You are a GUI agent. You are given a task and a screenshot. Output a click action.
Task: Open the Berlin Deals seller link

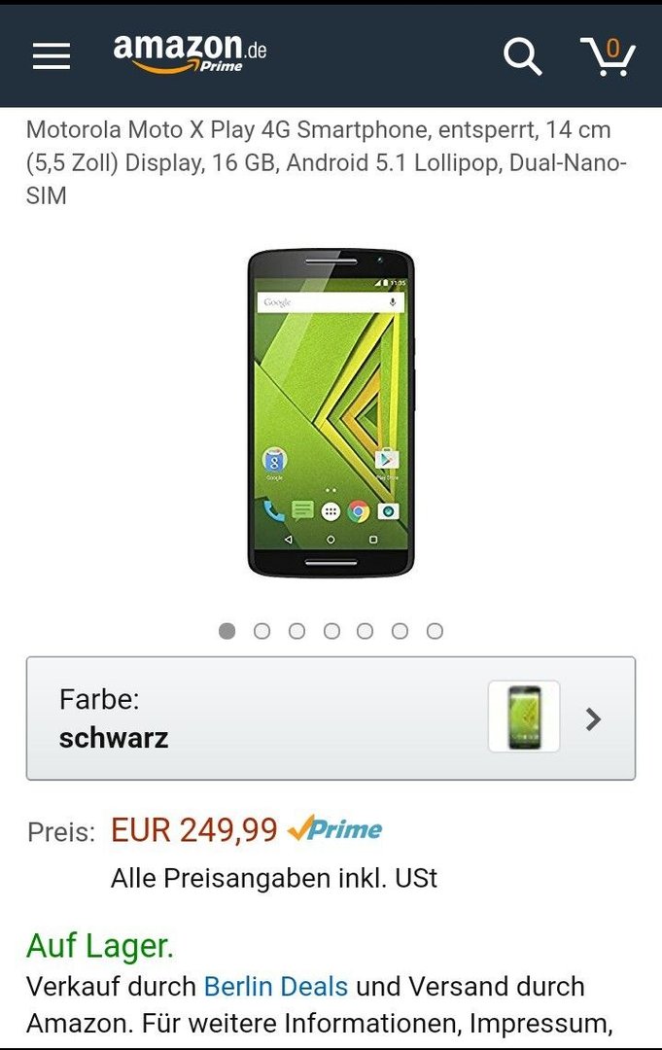(x=276, y=987)
